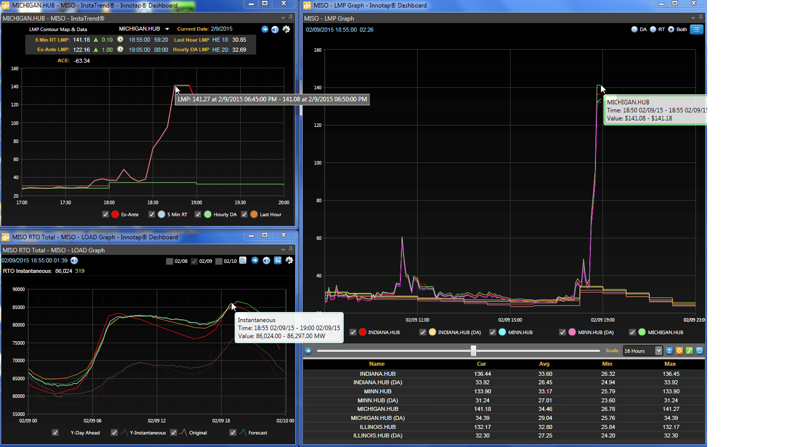
Task: Click the Name column header
Action: click(377, 364)
